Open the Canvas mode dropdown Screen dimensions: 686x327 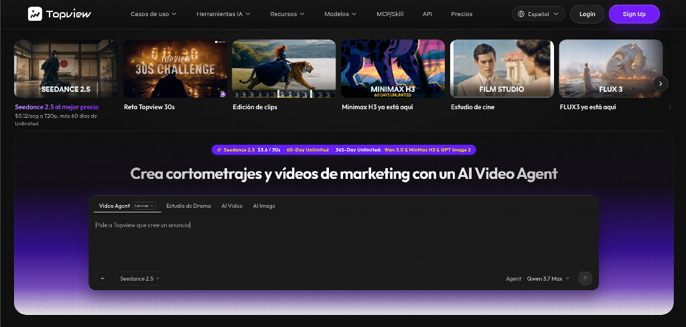tap(144, 206)
